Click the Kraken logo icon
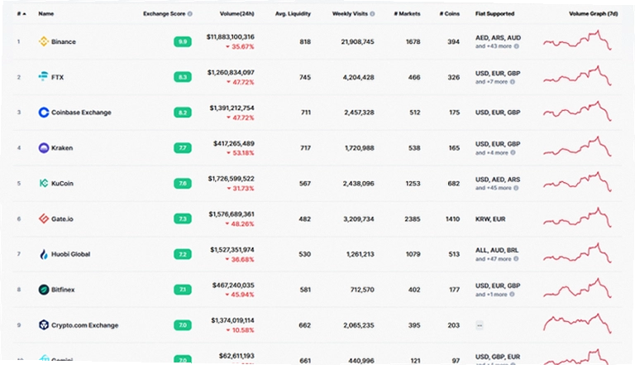Screen dimensions: 635x365 click(x=43, y=147)
